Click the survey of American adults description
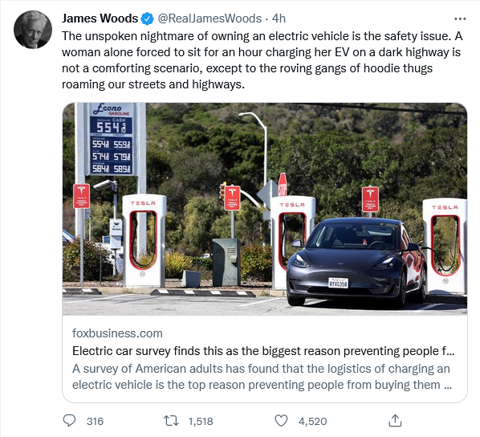 (262, 376)
